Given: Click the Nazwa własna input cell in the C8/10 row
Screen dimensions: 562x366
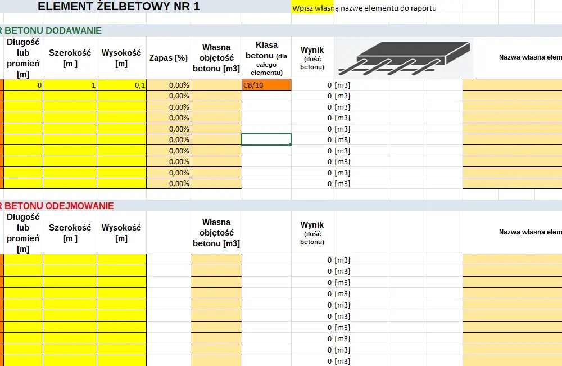Looking at the screenshot, I should (512, 85).
